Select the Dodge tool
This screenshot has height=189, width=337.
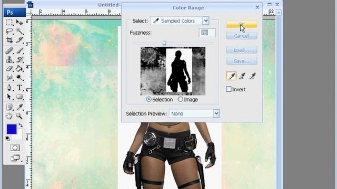coord(19,77)
